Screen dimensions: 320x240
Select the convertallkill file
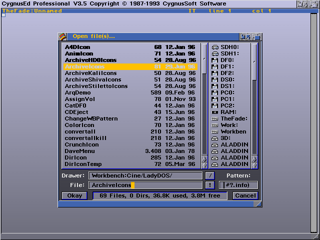(x=130, y=138)
